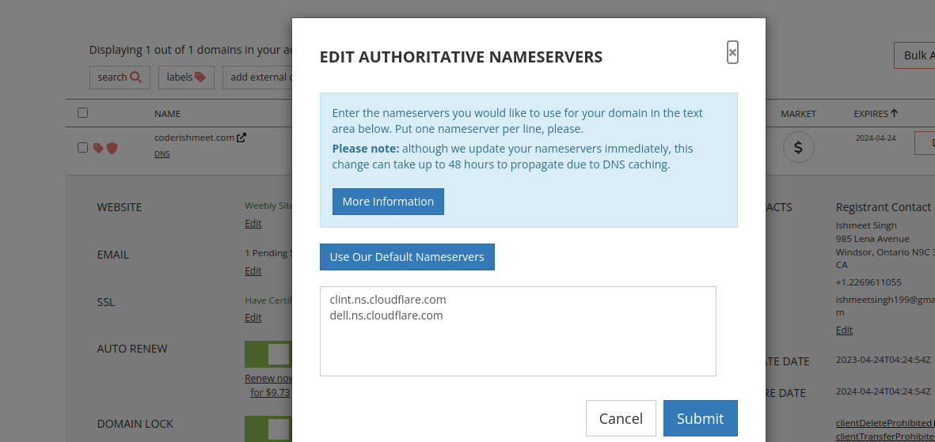Click the 2024-04-24 expiry date cell
The width and height of the screenshot is (935, 442).
point(876,138)
